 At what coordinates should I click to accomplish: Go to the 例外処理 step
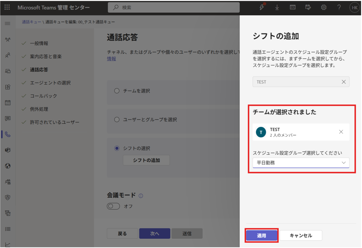[39, 109]
